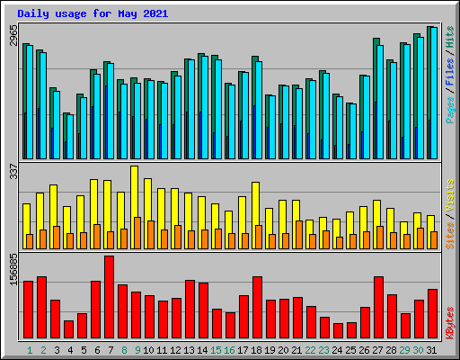Screen dimensions: 460x360
Task: Click day label 2 on the axis
Action: (x=43, y=350)
